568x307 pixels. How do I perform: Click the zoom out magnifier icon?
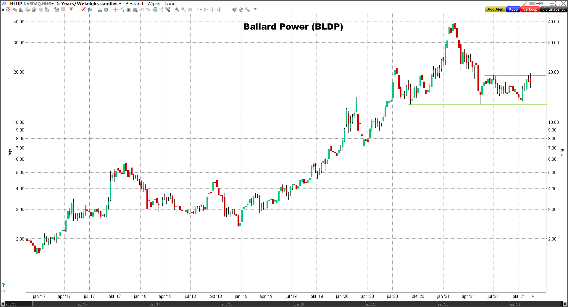[x=183, y=9]
